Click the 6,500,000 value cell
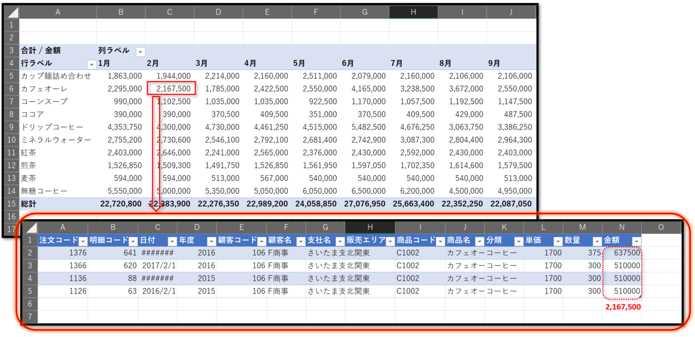Screen dimensions: 695x337 tap(368, 190)
